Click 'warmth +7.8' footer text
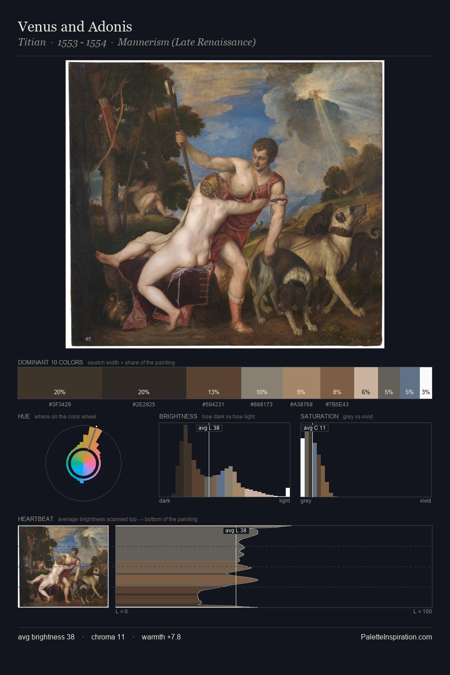Screen dimensions: 450x675 pos(161,637)
